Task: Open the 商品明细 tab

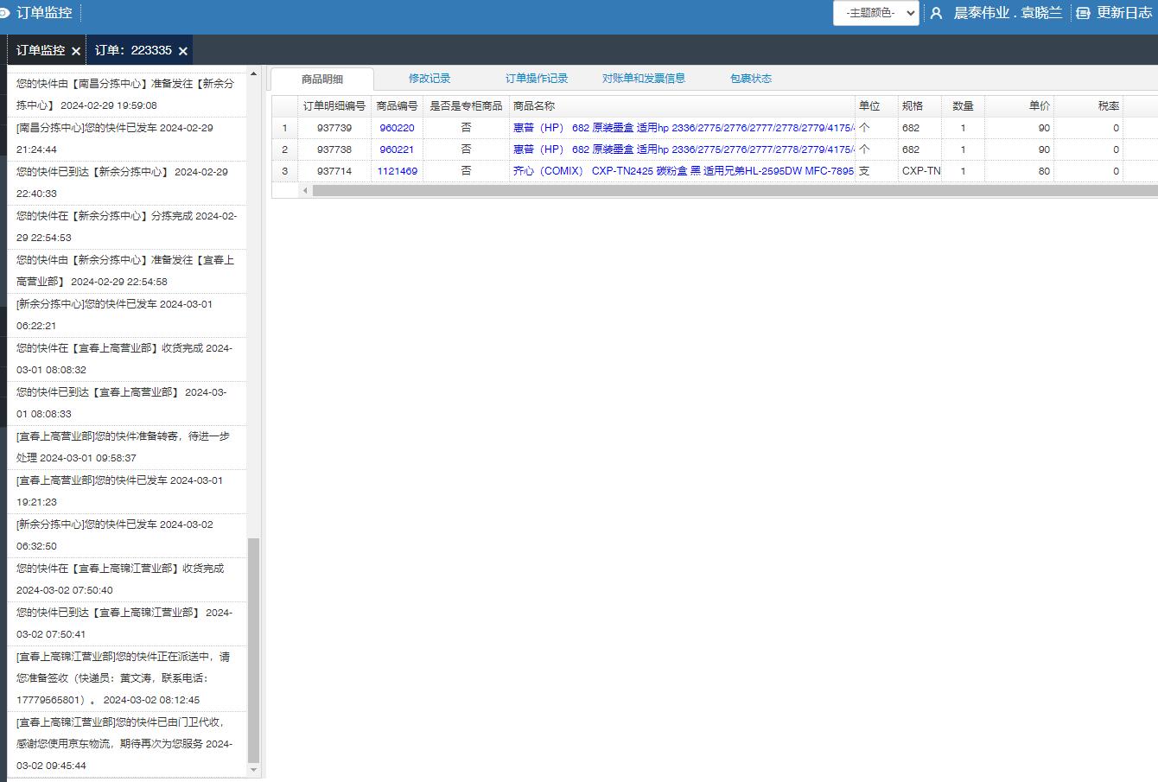Action: coord(322,79)
